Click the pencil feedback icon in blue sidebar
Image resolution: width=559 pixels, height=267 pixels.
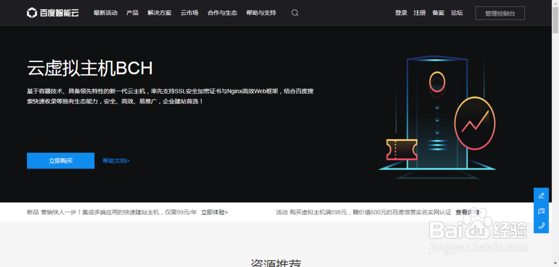(541, 196)
